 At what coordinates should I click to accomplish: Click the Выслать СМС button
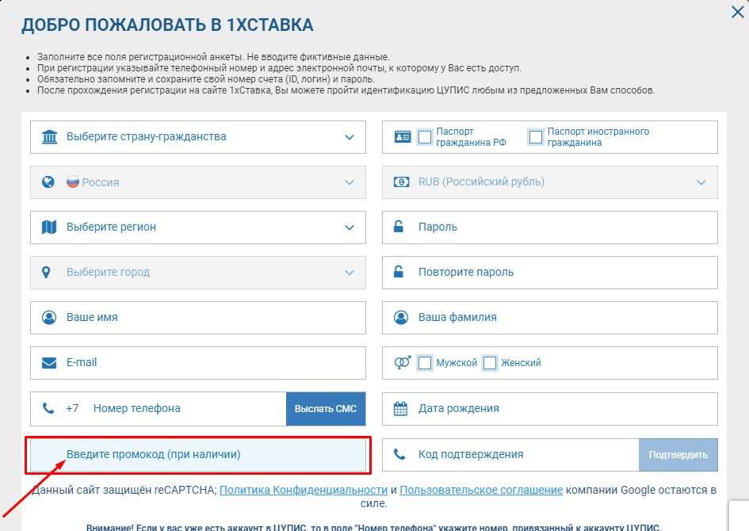(326, 408)
